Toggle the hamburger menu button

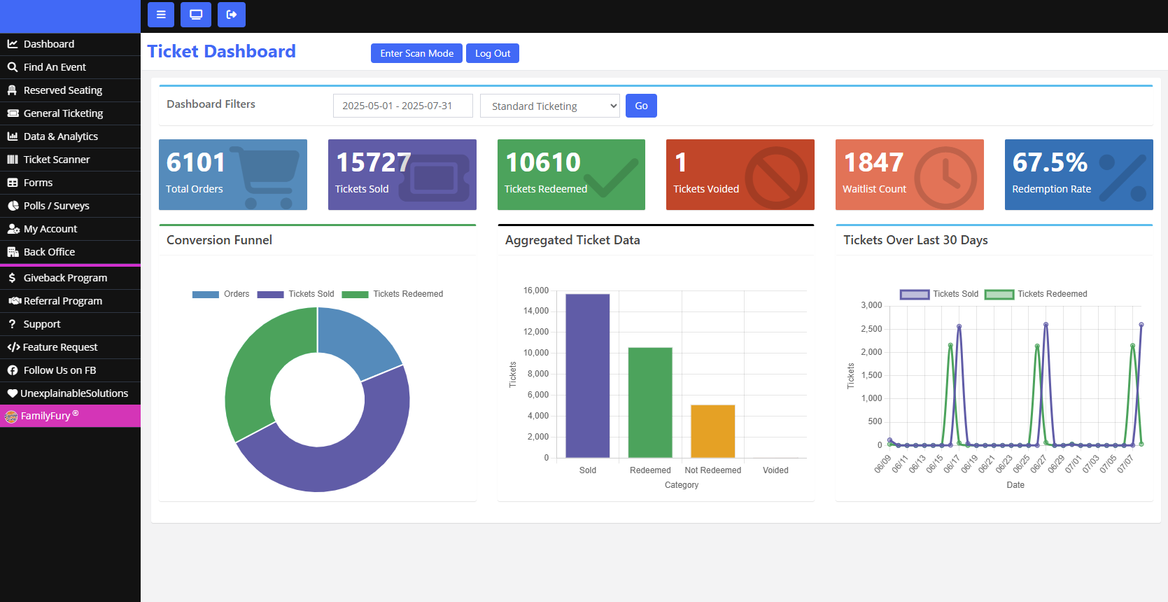point(161,15)
